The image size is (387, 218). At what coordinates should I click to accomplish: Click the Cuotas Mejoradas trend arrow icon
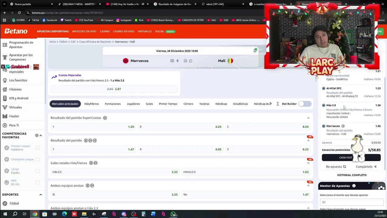pos(54,77)
